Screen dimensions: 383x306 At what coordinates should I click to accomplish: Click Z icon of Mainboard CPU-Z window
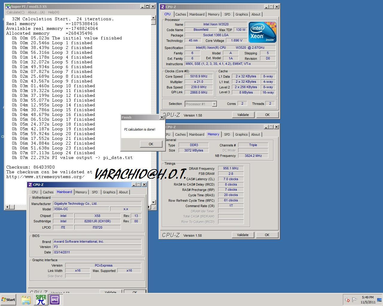click(x=30, y=185)
